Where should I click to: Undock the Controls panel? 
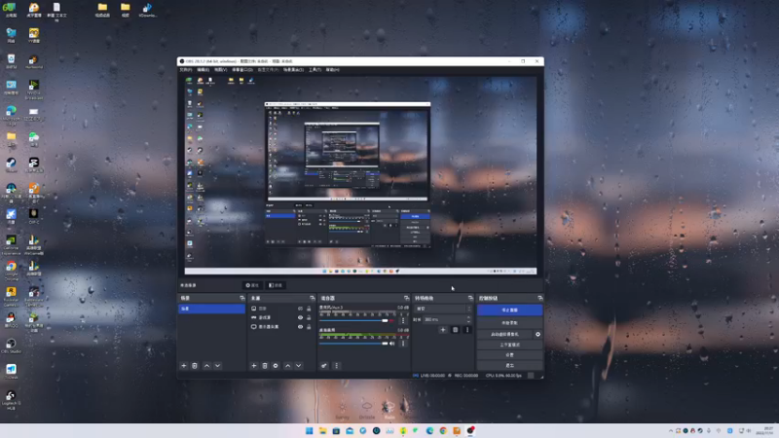540,298
